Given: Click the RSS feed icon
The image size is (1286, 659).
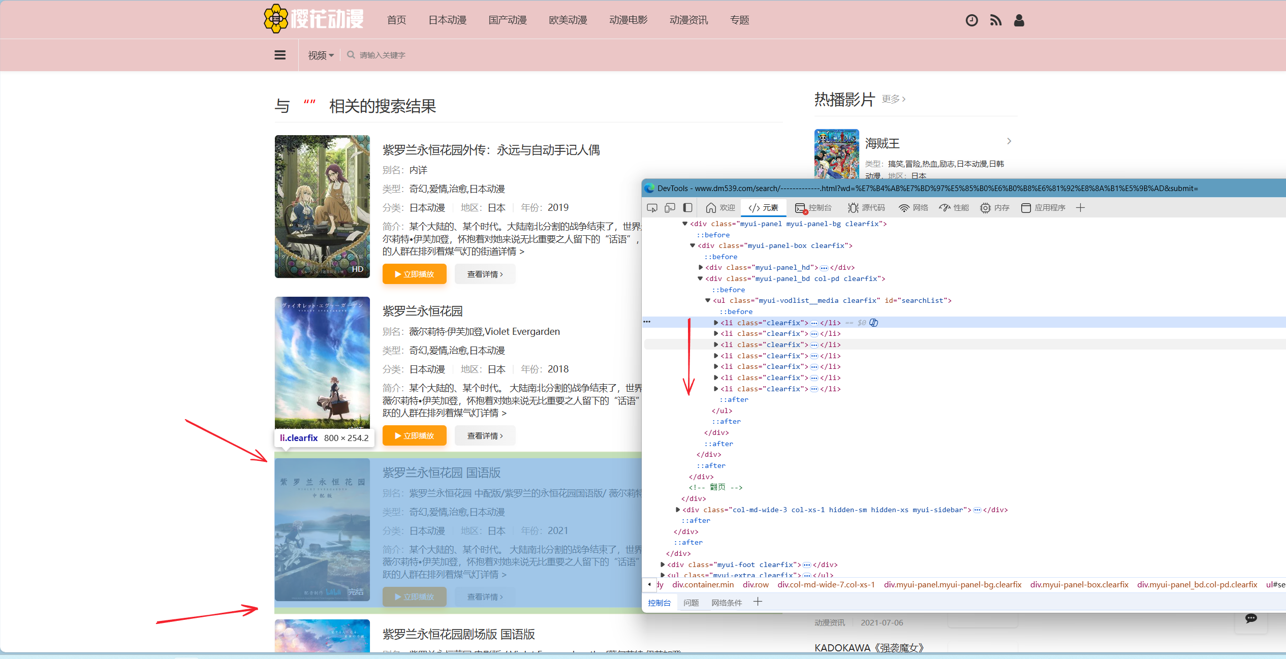Looking at the screenshot, I should 995,20.
